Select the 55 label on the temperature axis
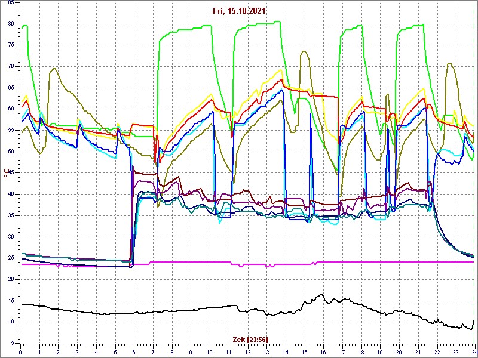The height and width of the screenshot is (358, 478). click(x=10, y=130)
